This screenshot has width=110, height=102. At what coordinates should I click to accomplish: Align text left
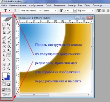coord(99,11)
